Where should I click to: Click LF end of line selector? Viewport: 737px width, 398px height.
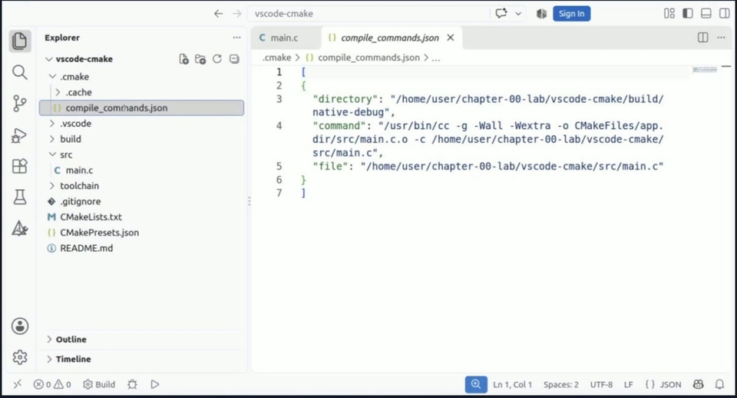click(629, 384)
